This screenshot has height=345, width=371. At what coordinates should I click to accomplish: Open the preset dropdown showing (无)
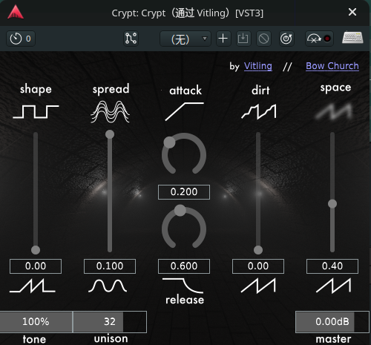(185, 39)
